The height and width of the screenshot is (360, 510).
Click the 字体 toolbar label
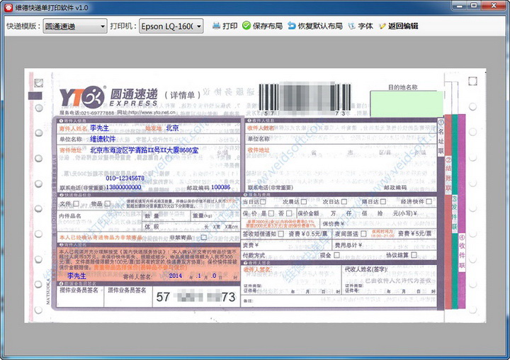pos(365,26)
